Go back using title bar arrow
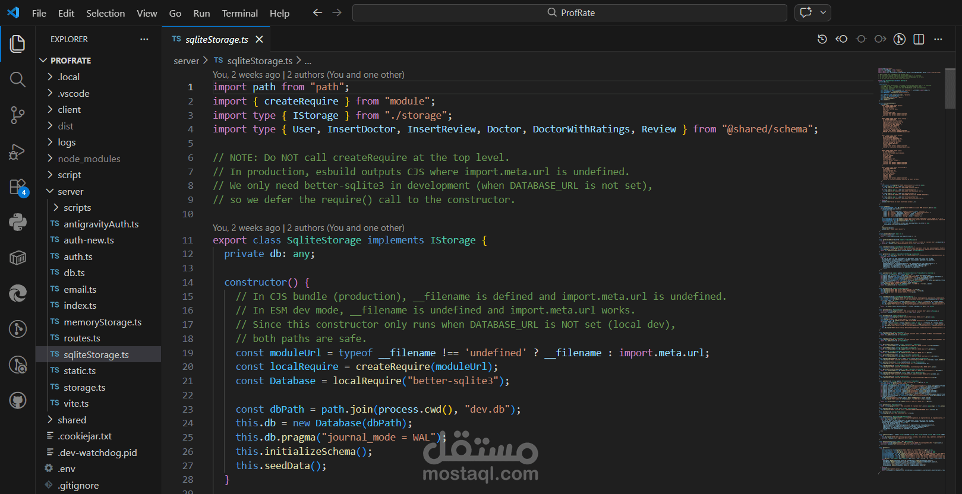Viewport: 962px width, 494px height. pos(317,12)
